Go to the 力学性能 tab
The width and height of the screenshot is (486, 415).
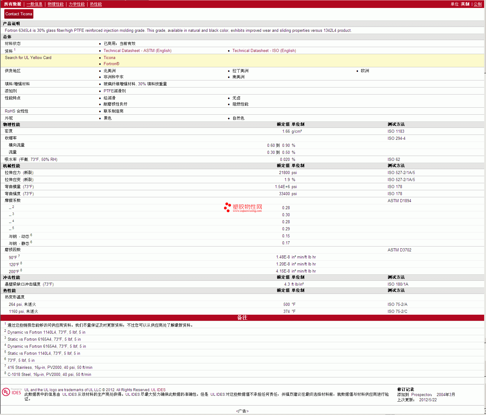[x=77, y=4]
